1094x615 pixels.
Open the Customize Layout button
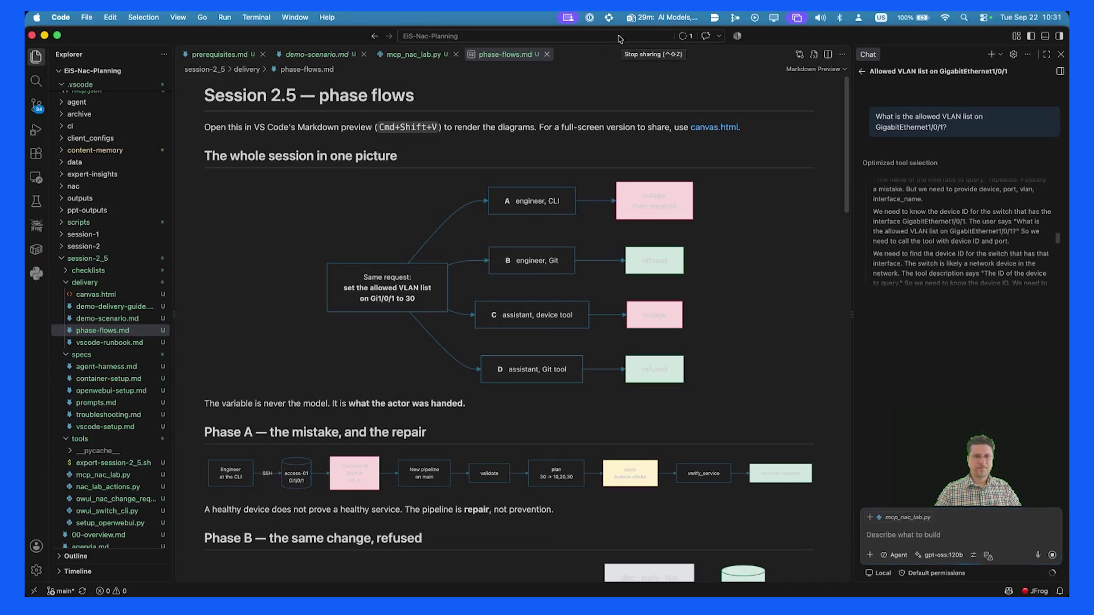point(1017,36)
